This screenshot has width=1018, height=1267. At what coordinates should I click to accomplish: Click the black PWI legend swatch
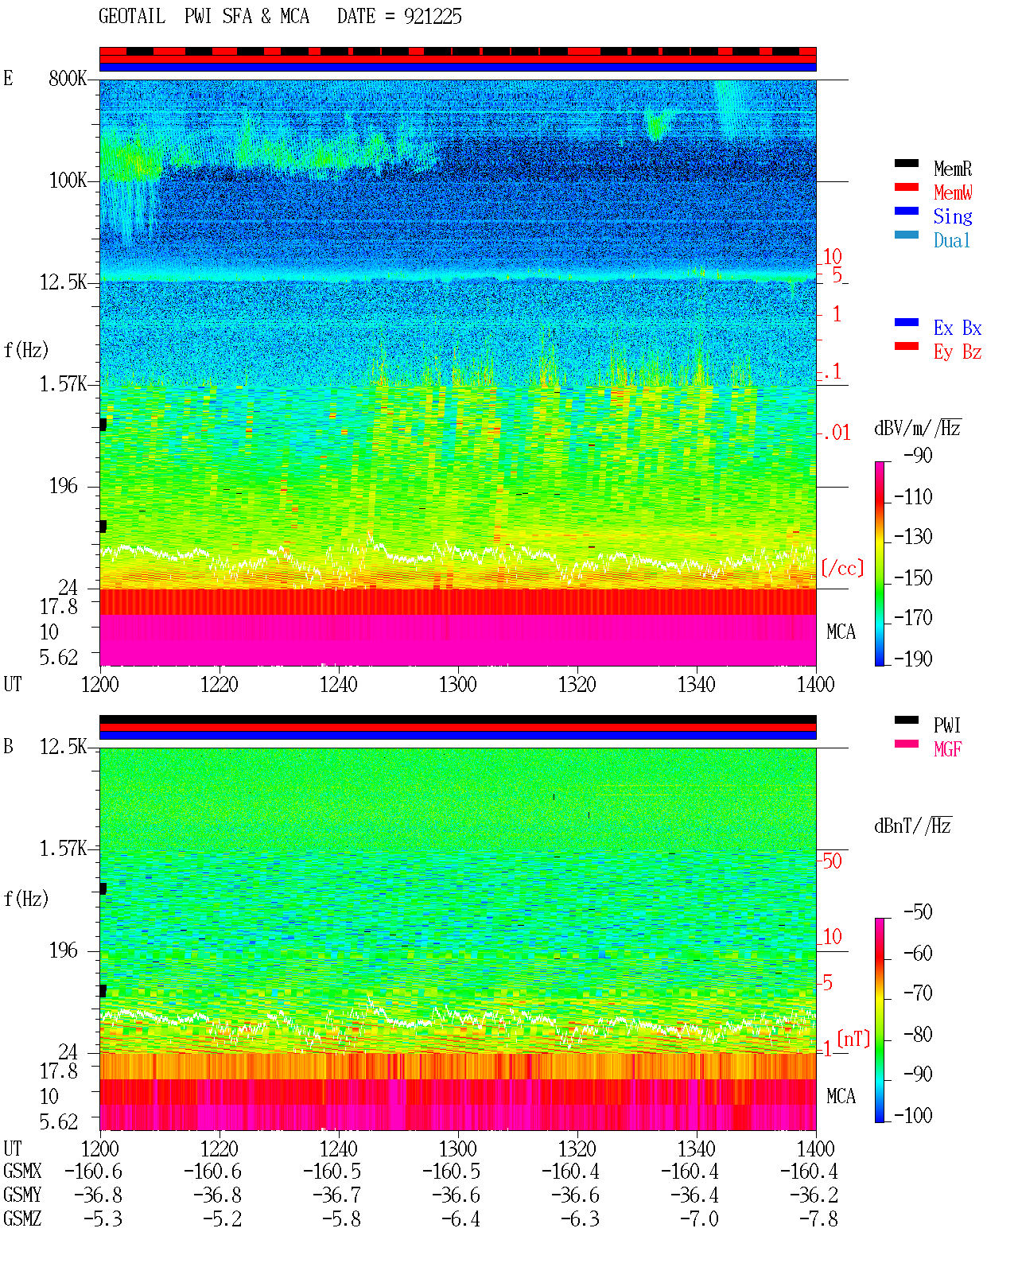[906, 720]
